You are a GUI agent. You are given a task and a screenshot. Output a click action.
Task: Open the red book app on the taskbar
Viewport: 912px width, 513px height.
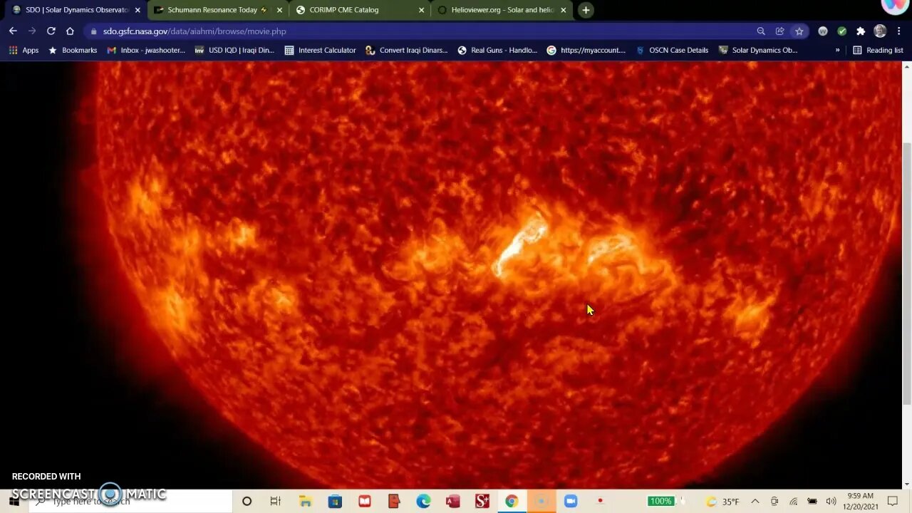(365, 501)
